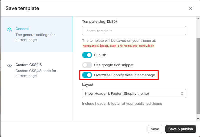The width and height of the screenshot is (200, 137).
Task: Click the templates/index.ecom file path text
Action: pos(119,46)
